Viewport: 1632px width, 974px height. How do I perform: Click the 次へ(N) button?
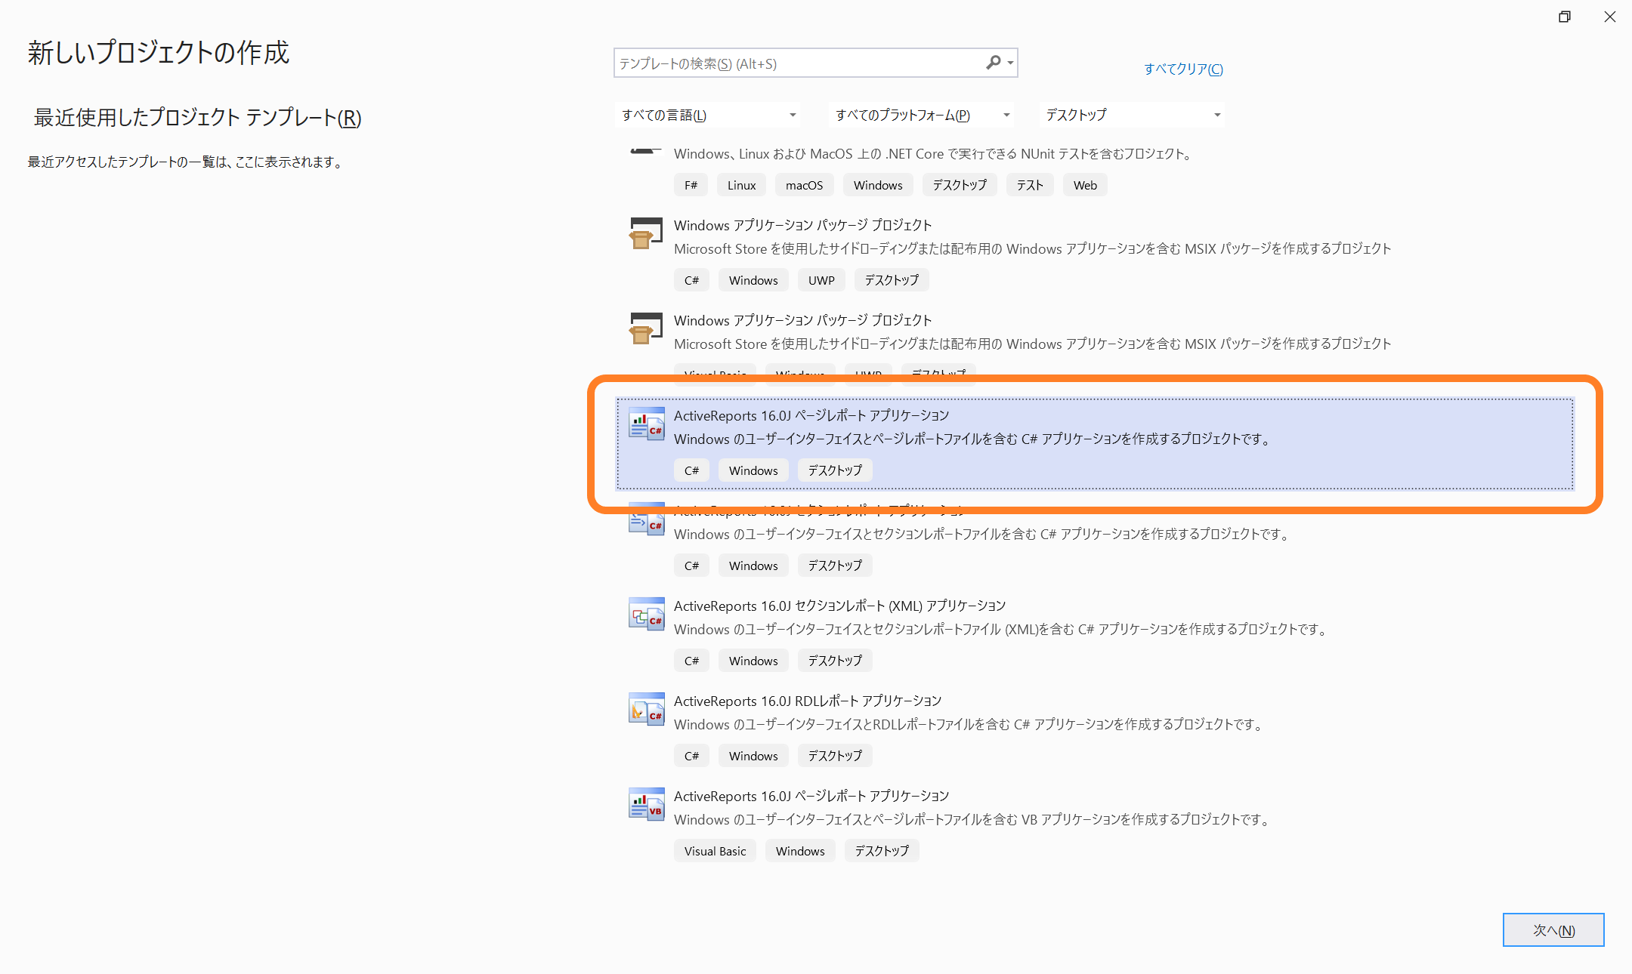[x=1553, y=929]
